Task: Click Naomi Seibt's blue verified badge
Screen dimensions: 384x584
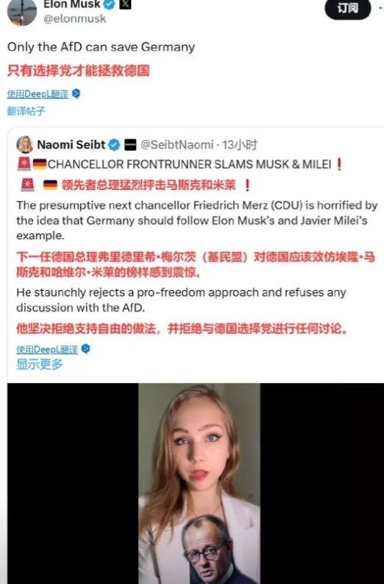Action: coord(114,144)
